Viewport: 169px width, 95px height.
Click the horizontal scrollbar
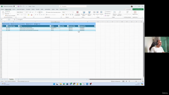pos(115,79)
